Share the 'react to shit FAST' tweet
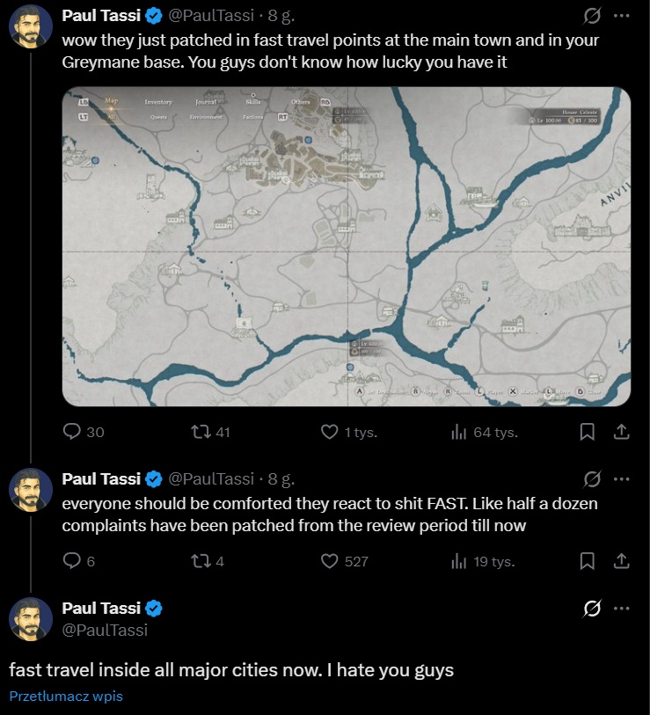Viewport: 650px width, 715px height. pos(621,560)
